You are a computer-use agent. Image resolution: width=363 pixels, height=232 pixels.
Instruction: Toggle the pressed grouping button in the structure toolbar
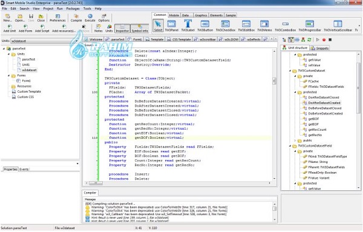[291, 40]
